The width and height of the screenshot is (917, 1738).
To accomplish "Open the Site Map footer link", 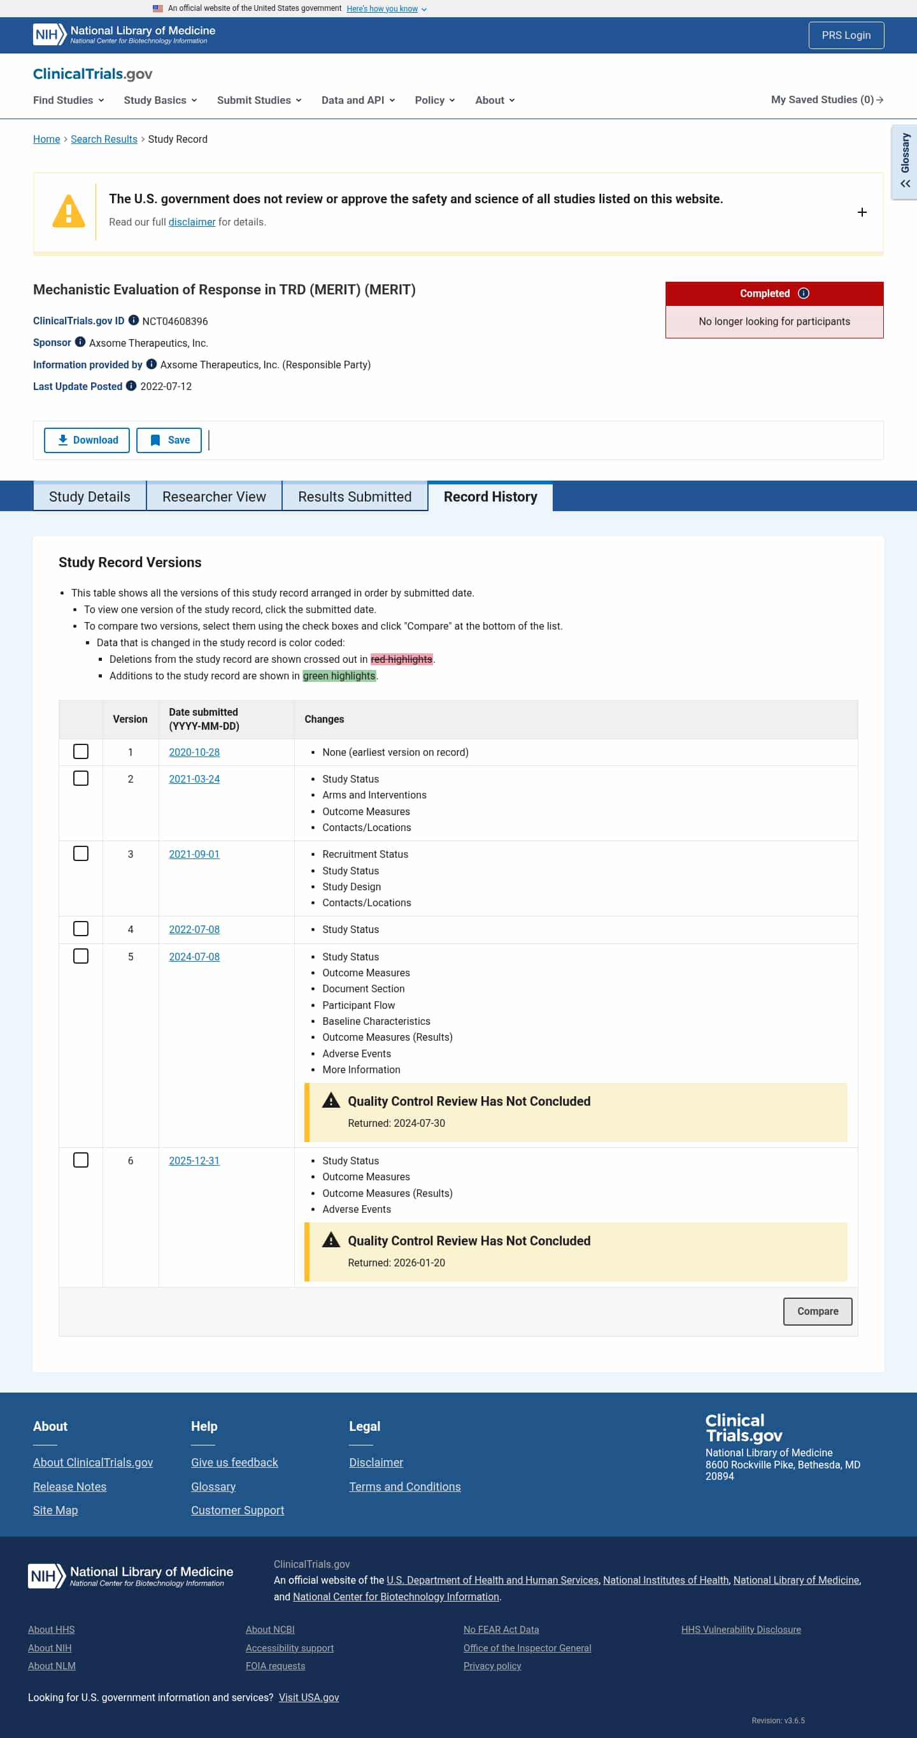I will click(x=55, y=1510).
